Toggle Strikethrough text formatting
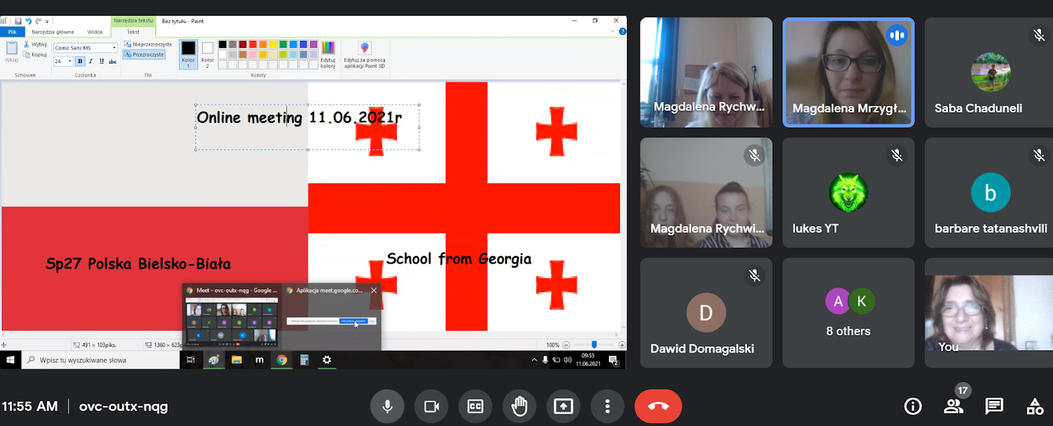The image size is (1053, 426). coord(113,61)
